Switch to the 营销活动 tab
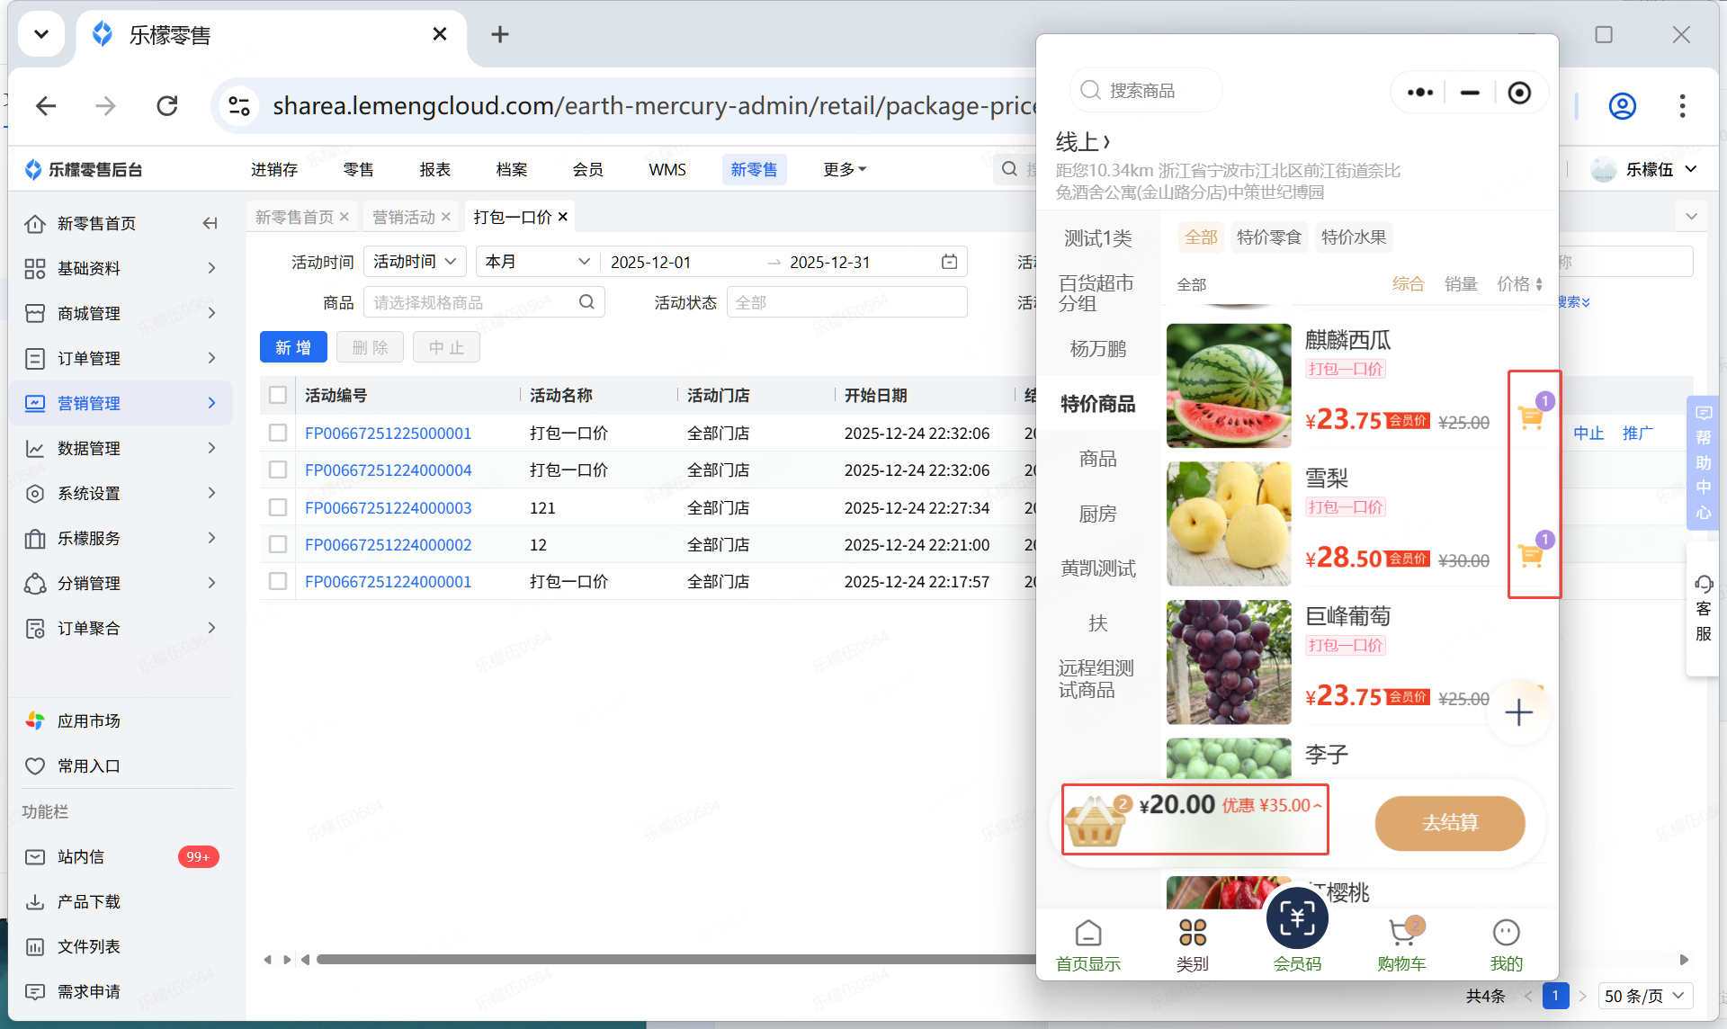 [x=403, y=217]
